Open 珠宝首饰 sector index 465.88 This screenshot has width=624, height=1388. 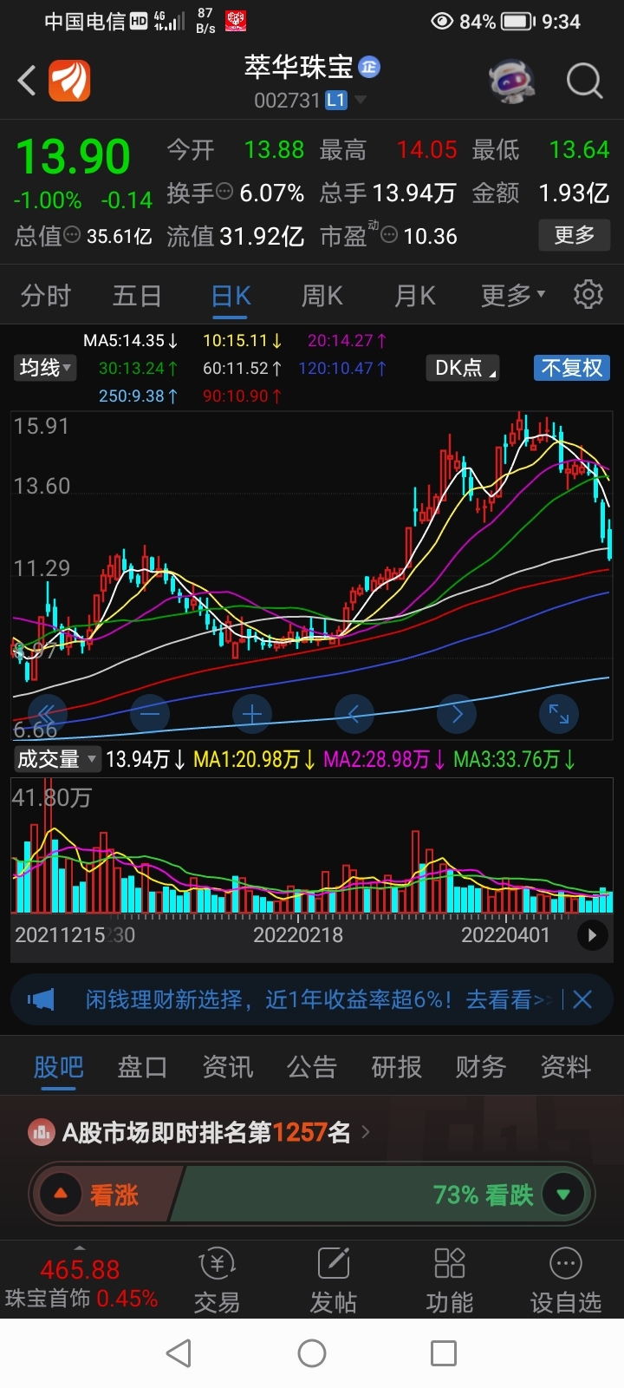[80, 1283]
